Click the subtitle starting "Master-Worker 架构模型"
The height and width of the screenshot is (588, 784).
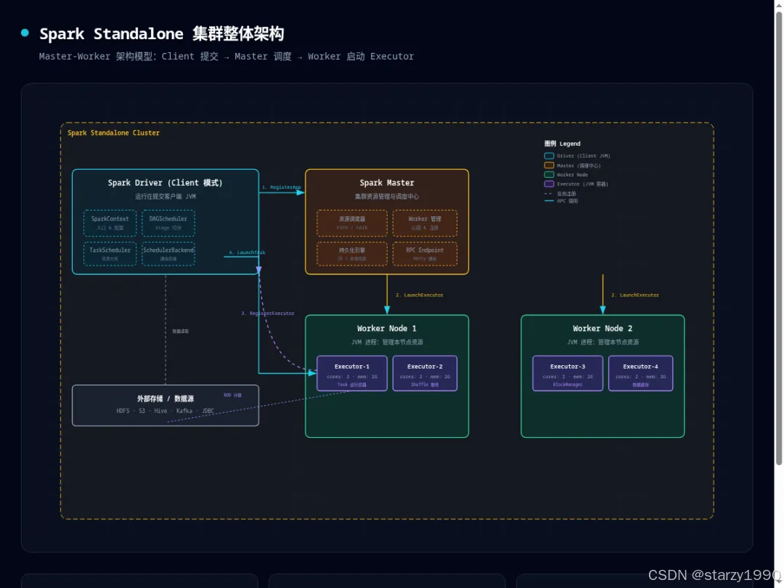pyautogui.click(x=226, y=57)
